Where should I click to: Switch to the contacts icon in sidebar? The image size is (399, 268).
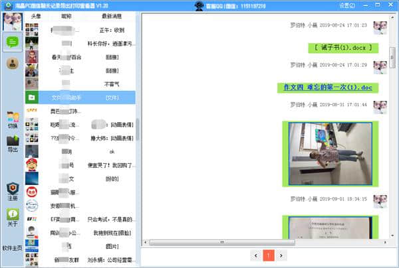tap(12, 64)
